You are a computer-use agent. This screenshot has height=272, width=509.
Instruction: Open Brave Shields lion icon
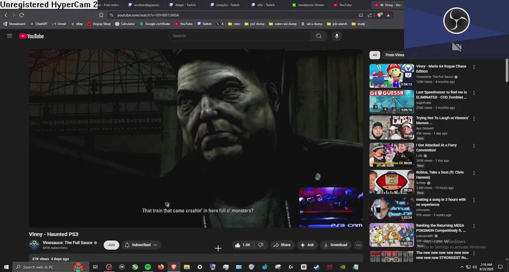pos(380,15)
